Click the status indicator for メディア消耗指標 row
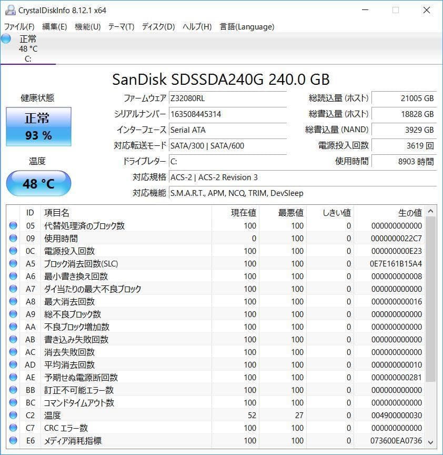 click(13, 441)
